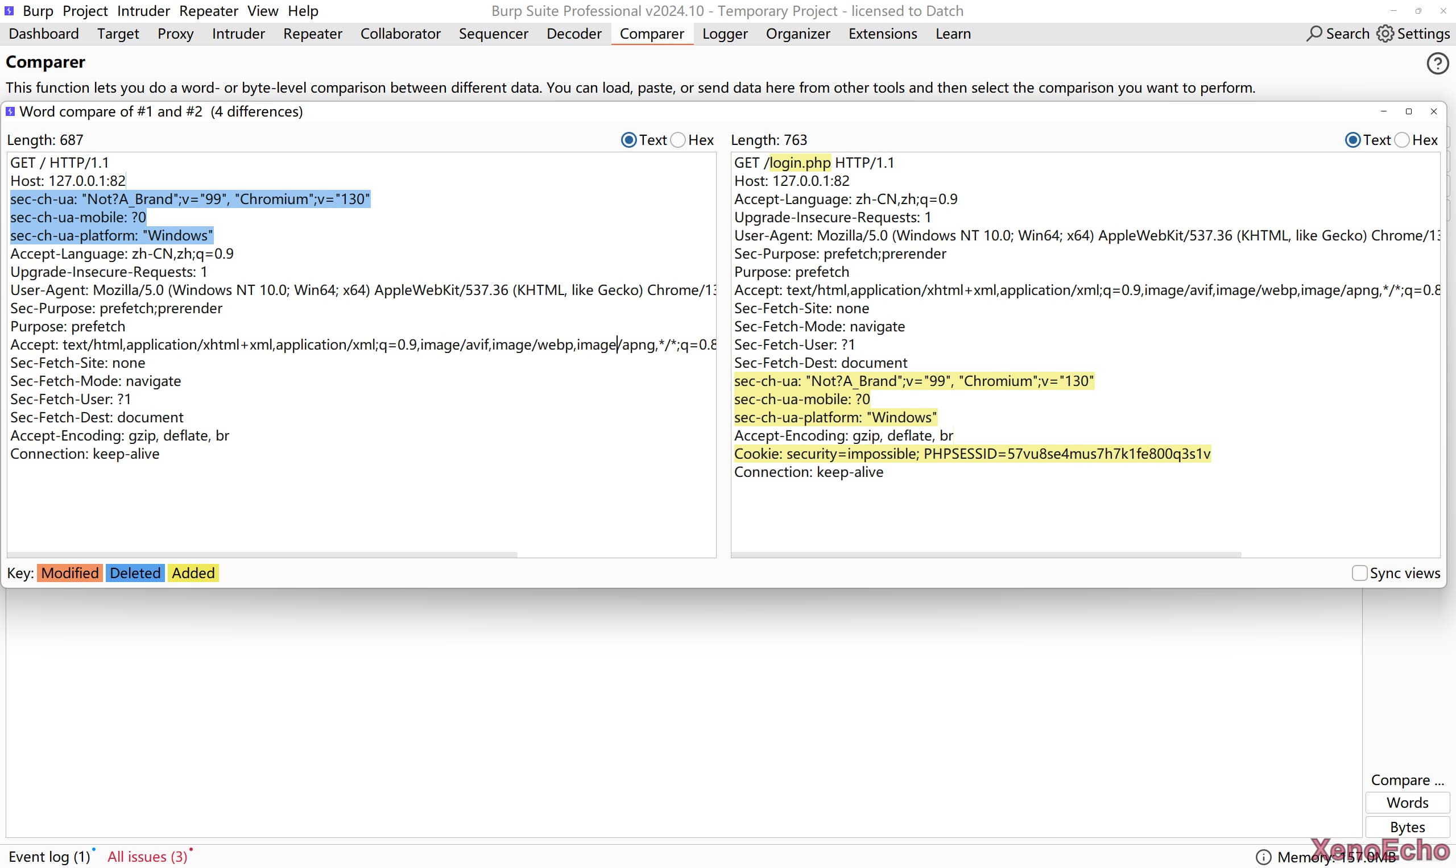
Task: Open Settings via the gear icon
Action: [x=1384, y=34]
